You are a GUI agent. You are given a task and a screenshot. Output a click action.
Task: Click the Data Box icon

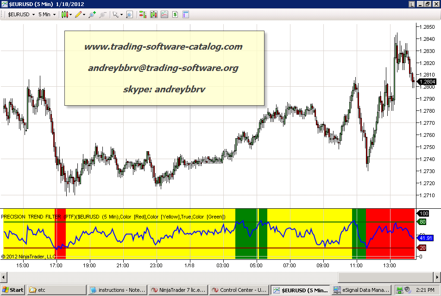point(186,14)
